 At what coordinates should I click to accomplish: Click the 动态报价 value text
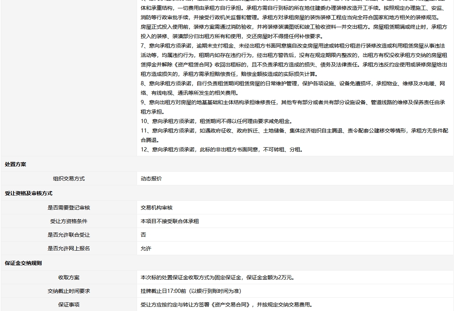(151, 179)
